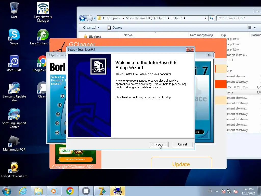The image size is (261, 196).
Task: Open Multimedia POP desktop shortcut
Action: click(x=14, y=143)
